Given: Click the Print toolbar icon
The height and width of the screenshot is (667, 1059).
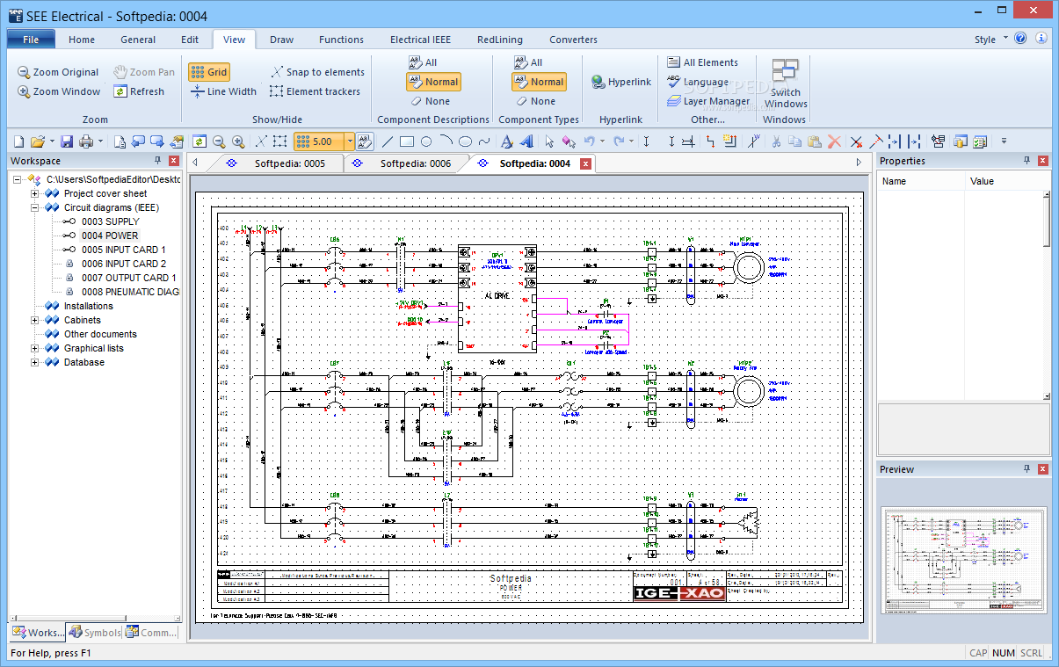Looking at the screenshot, I should click(86, 141).
